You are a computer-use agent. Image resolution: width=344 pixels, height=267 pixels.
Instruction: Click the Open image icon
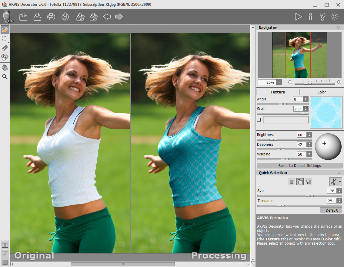click(23, 17)
